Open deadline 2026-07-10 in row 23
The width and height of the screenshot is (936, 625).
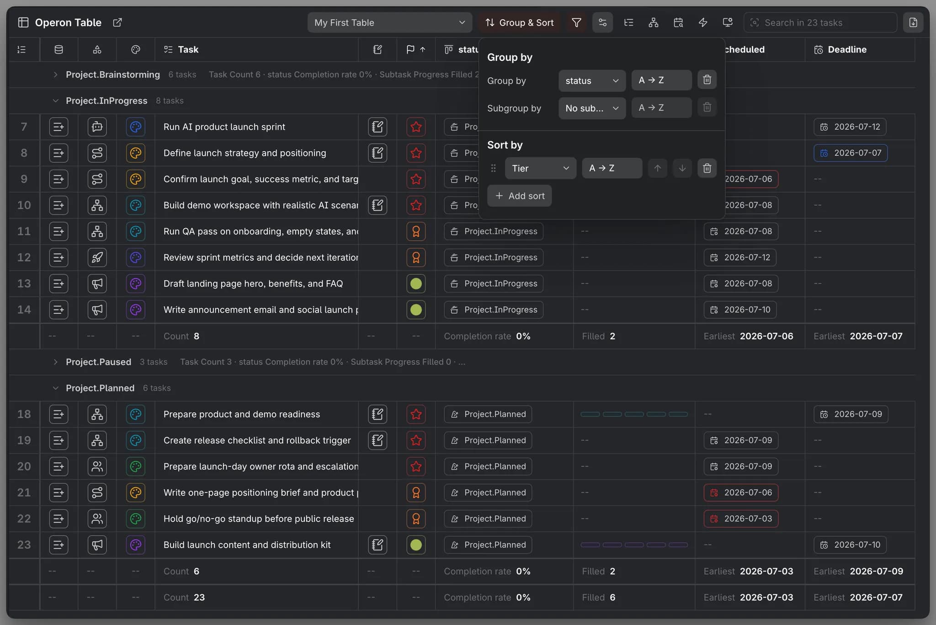(x=850, y=545)
